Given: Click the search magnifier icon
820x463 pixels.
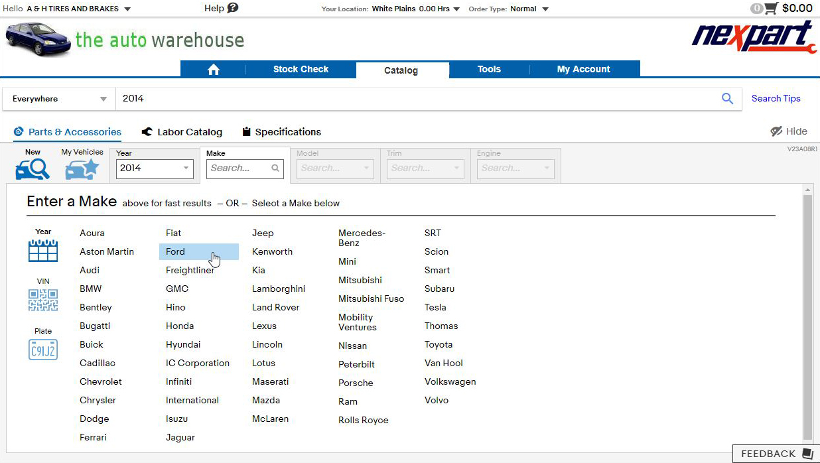Looking at the screenshot, I should (x=727, y=99).
